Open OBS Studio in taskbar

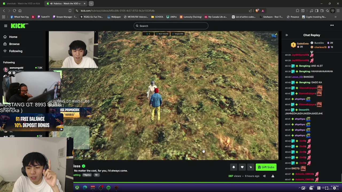(x=100, y=188)
